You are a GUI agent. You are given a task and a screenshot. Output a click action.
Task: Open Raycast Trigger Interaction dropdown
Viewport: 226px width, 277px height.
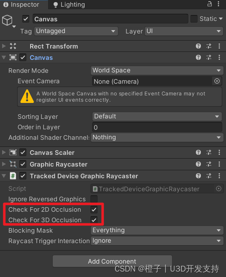click(x=157, y=241)
